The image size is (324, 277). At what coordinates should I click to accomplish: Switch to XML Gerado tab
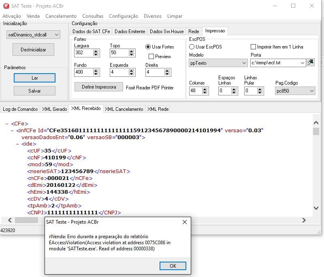coord(55,109)
